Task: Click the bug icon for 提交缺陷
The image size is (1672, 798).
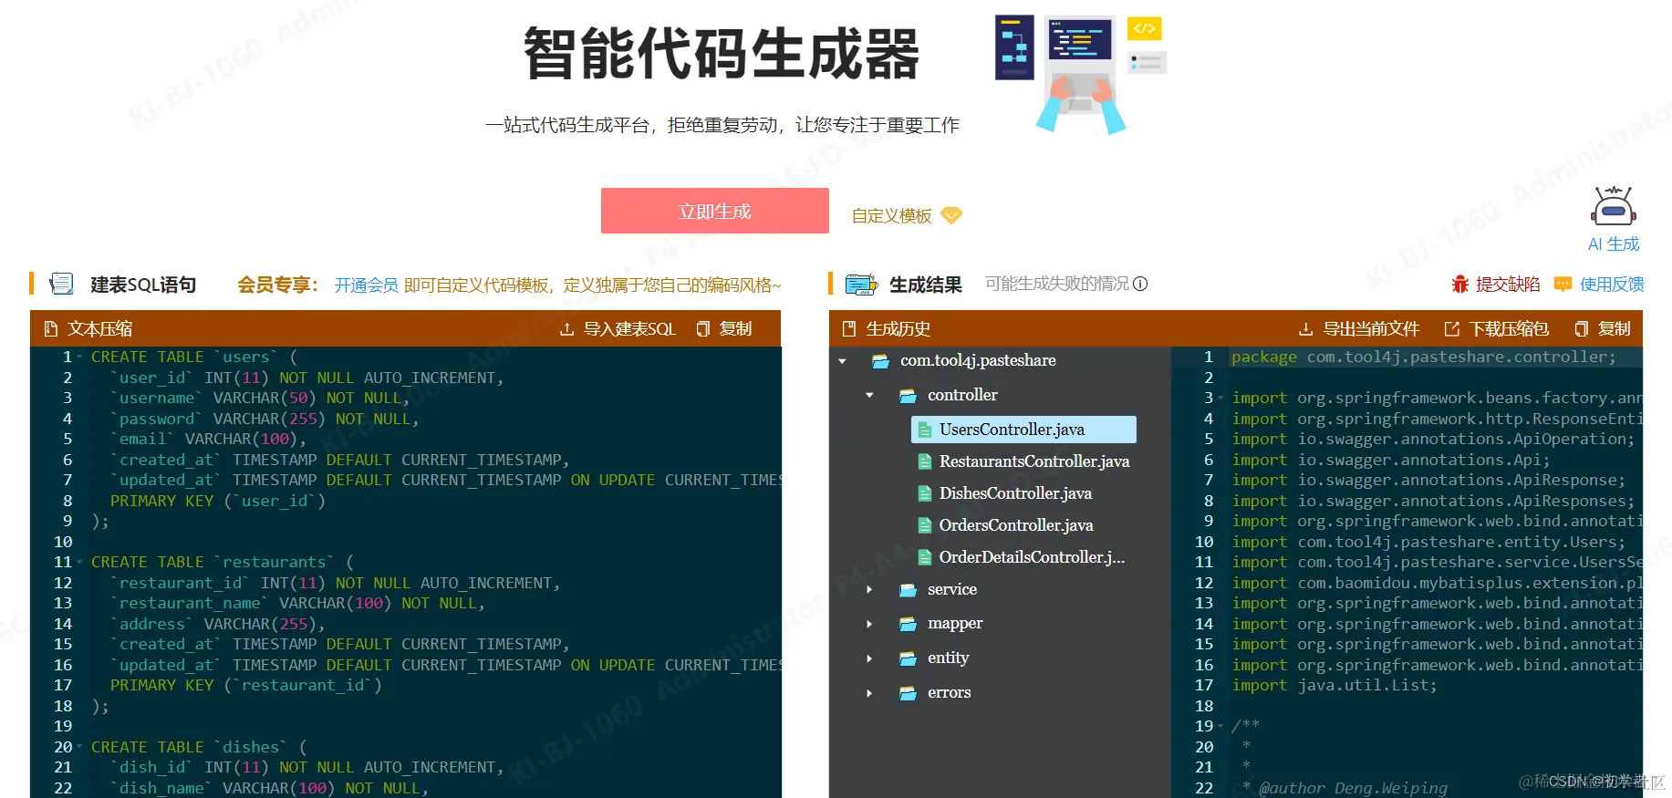Action: (x=1460, y=284)
